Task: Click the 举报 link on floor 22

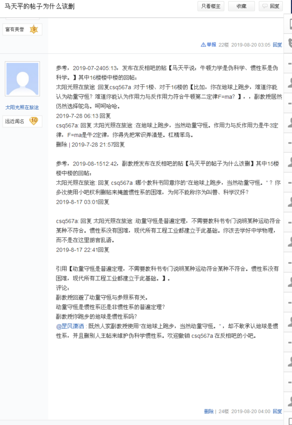Action: [211, 45]
